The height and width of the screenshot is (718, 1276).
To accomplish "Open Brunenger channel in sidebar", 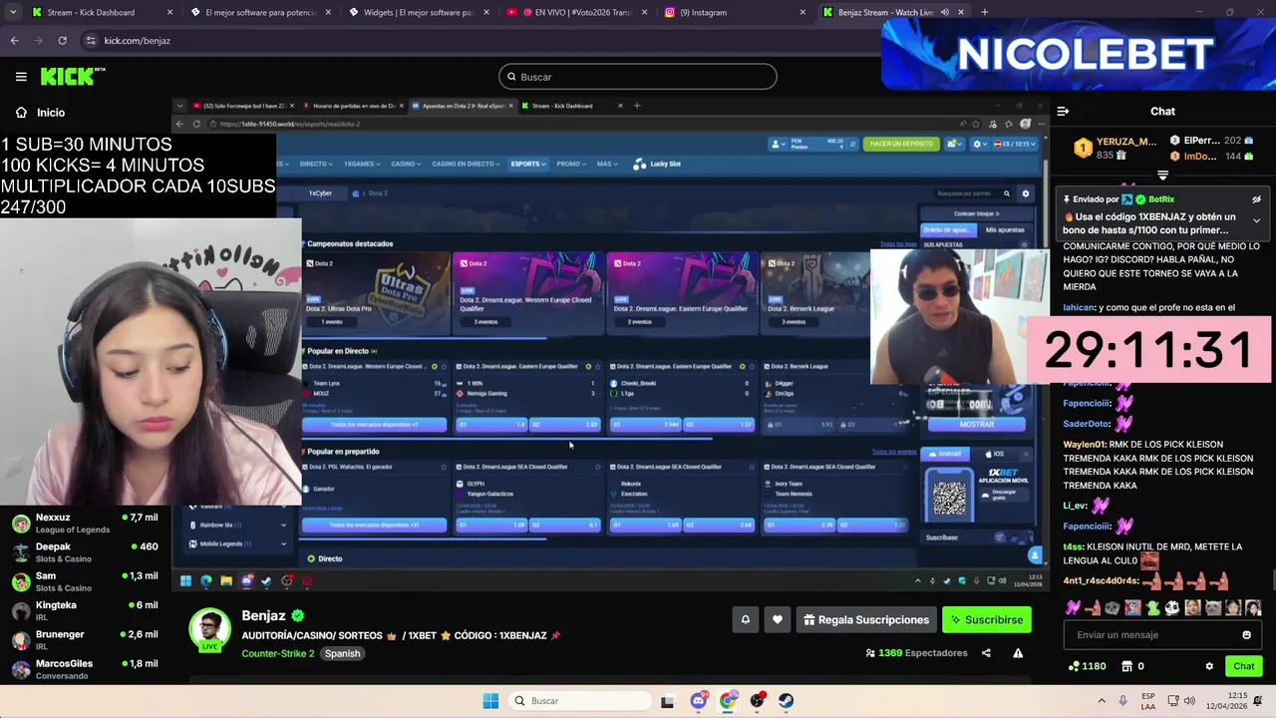I will [84, 640].
